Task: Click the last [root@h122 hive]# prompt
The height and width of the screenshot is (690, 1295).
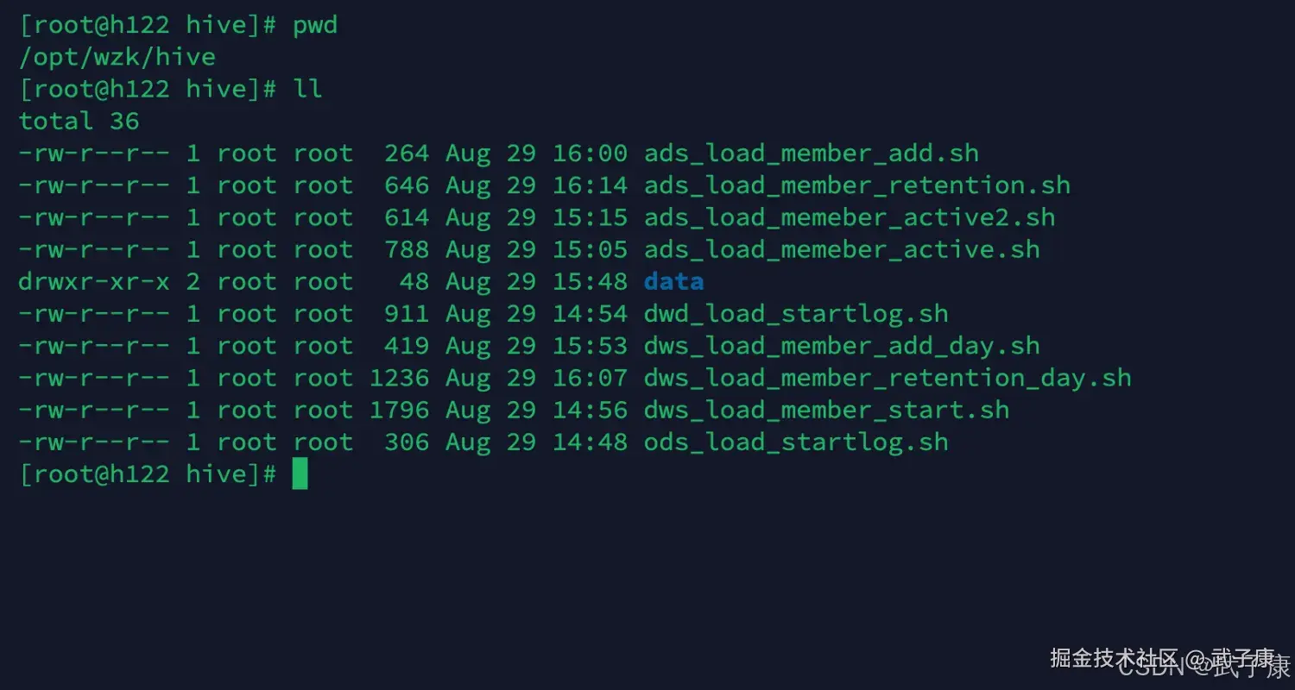Action: point(148,474)
